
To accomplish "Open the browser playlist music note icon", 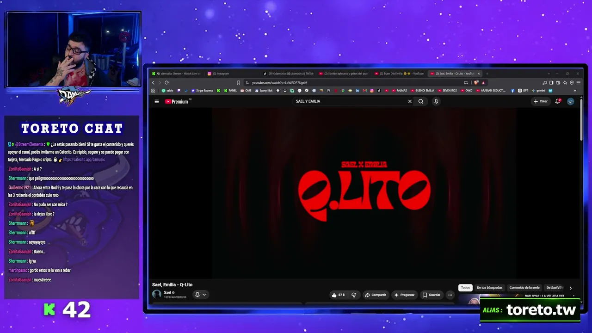I will pos(545,83).
